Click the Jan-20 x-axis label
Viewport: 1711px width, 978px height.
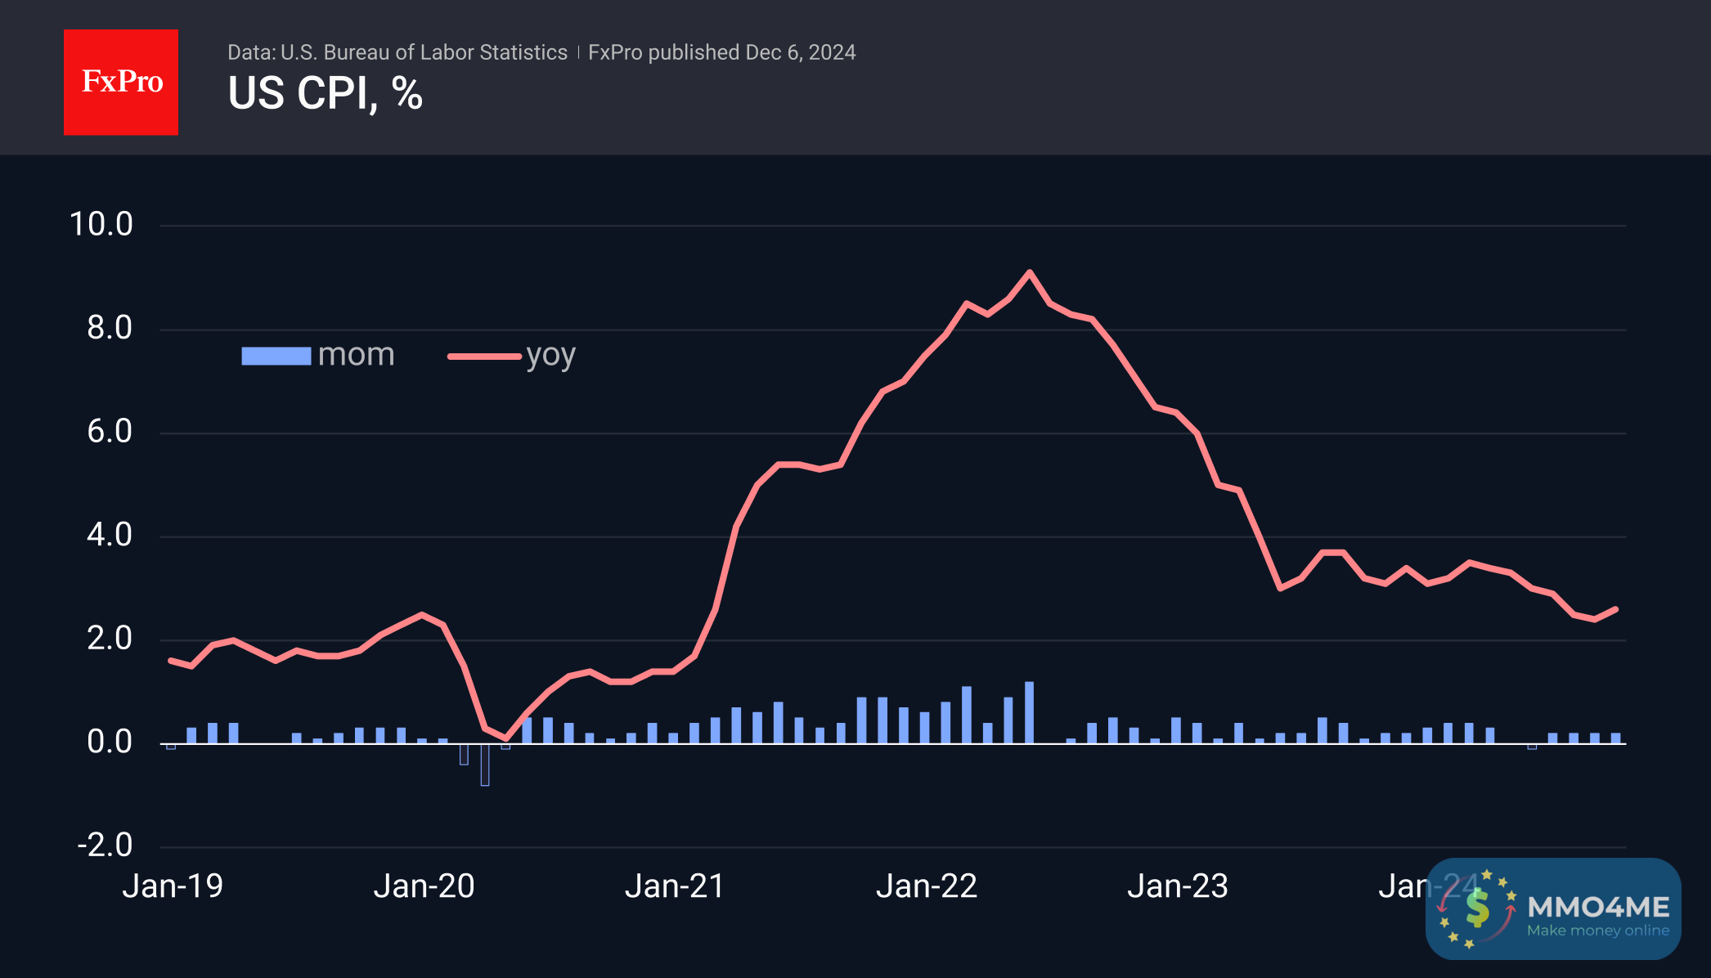[424, 886]
